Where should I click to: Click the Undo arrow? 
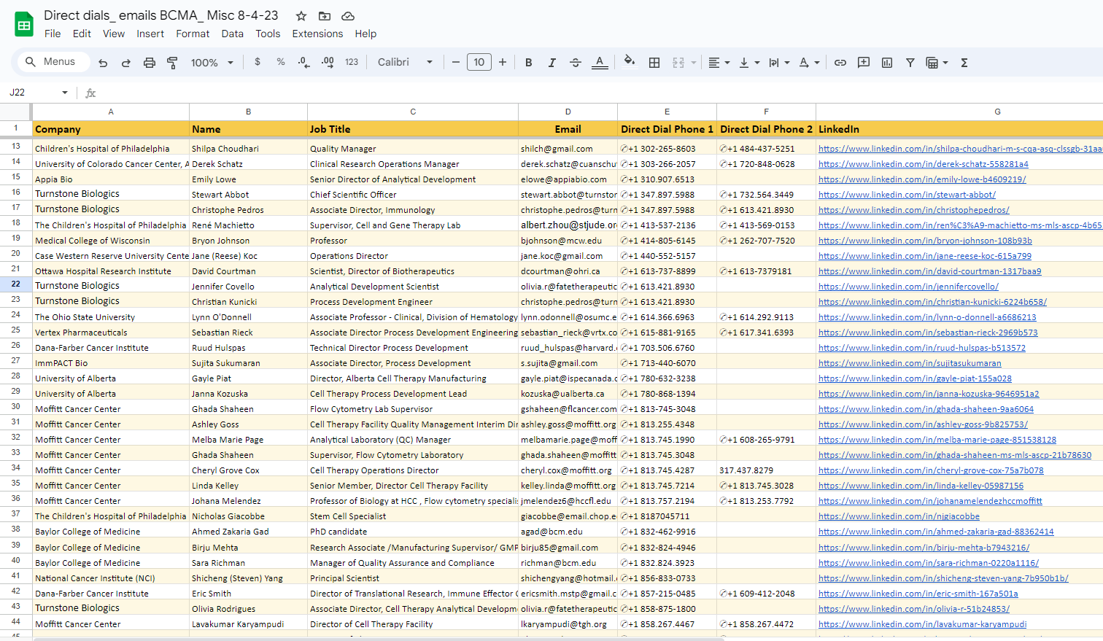click(x=103, y=63)
